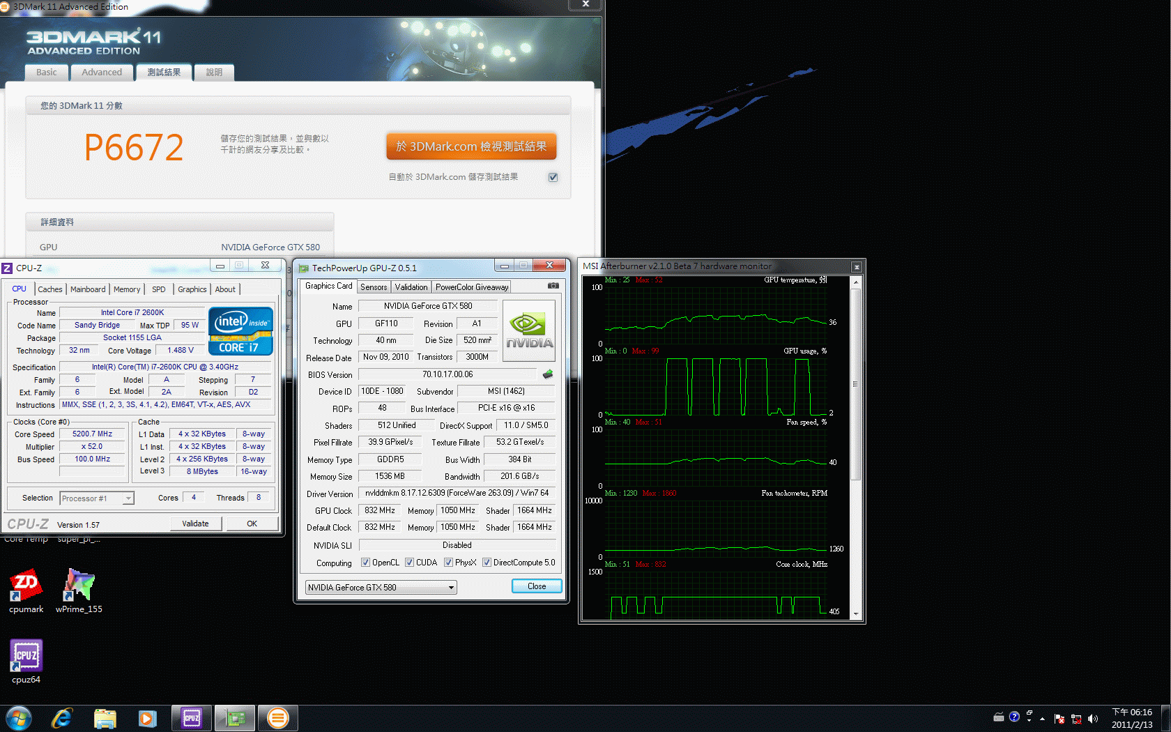Open the Windows Start menu orb
The height and width of the screenshot is (732, 1171).
click(19, 718)
